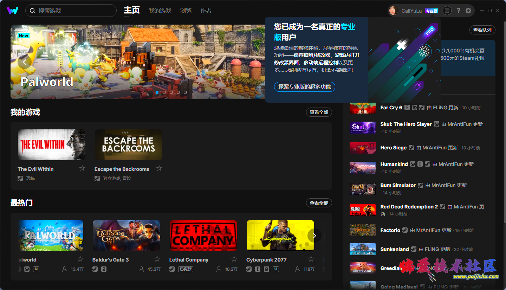Click 探索专业版的超多功能 button
The width and height of the screenshot is (506, 290).
pyautogui.click(x=305, y=86)
